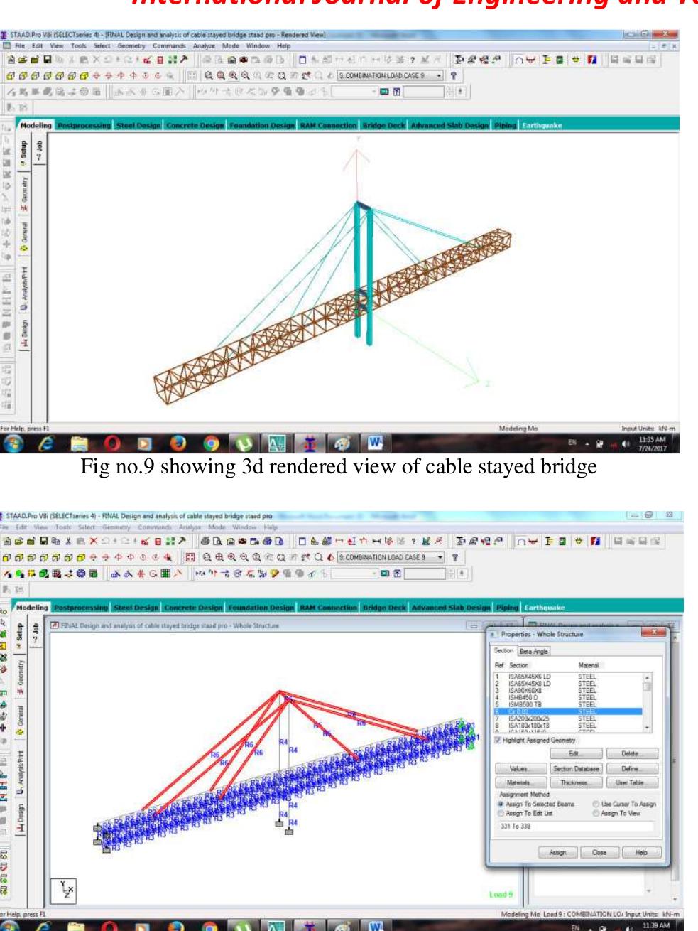
Task: Click red X delete icon in lower toolbar
Action: point(93,542)
